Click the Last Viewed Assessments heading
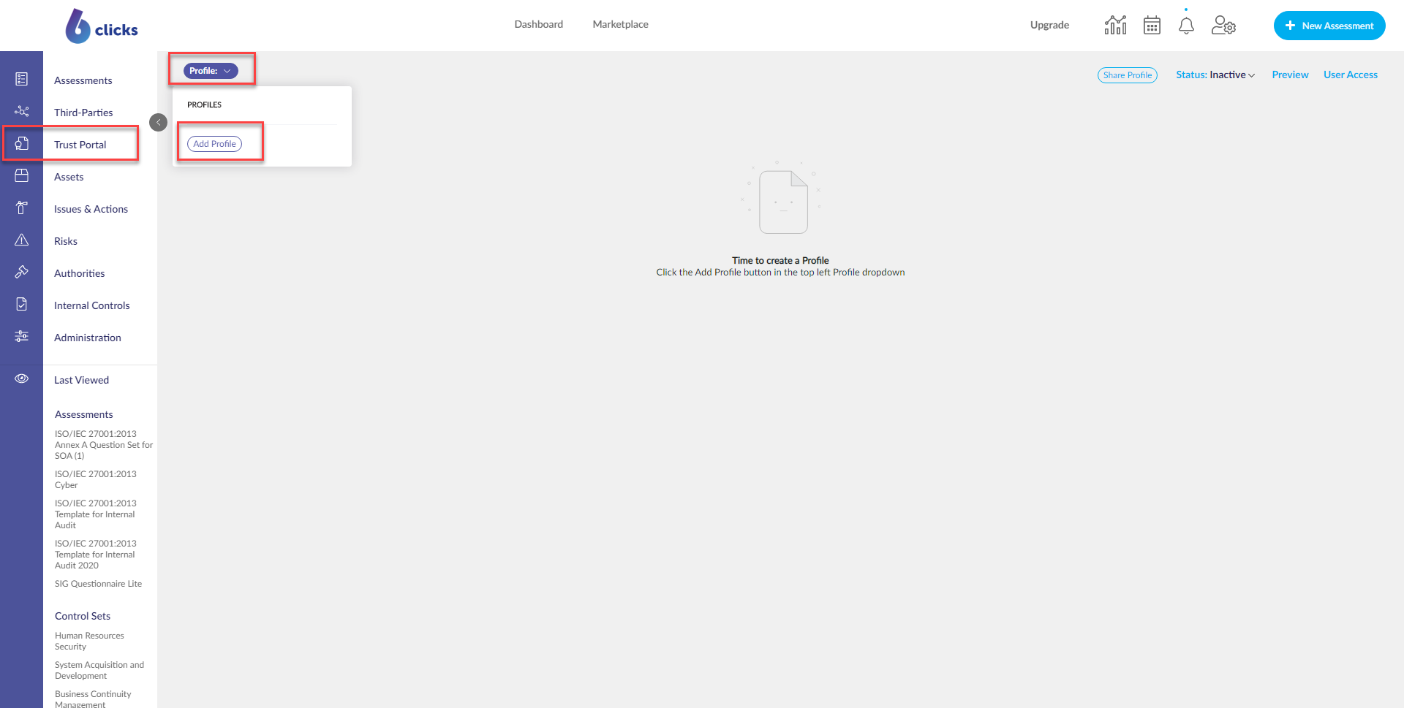The height and width of the screenshot is (708, 1404). click(84, 414)
